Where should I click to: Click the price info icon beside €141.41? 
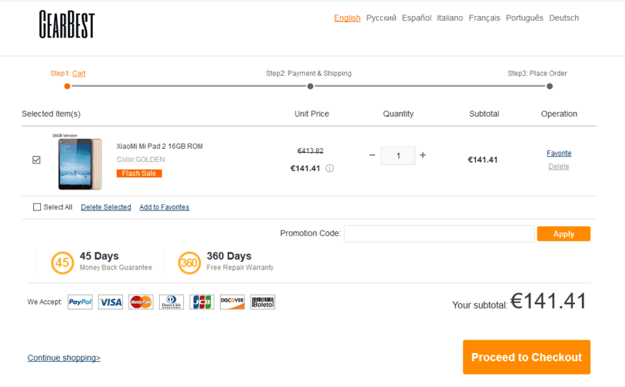330,168
